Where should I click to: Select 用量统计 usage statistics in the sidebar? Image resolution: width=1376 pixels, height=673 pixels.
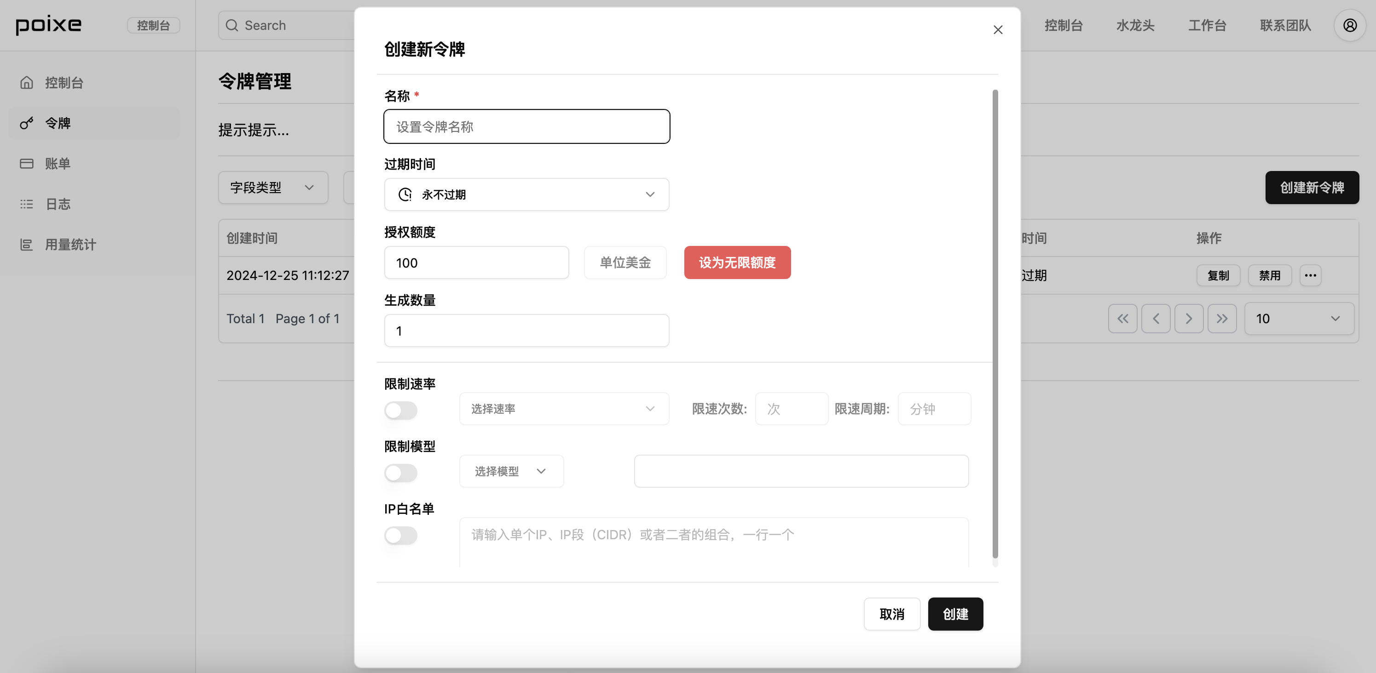pyautogui.click(x=70, y=245)
